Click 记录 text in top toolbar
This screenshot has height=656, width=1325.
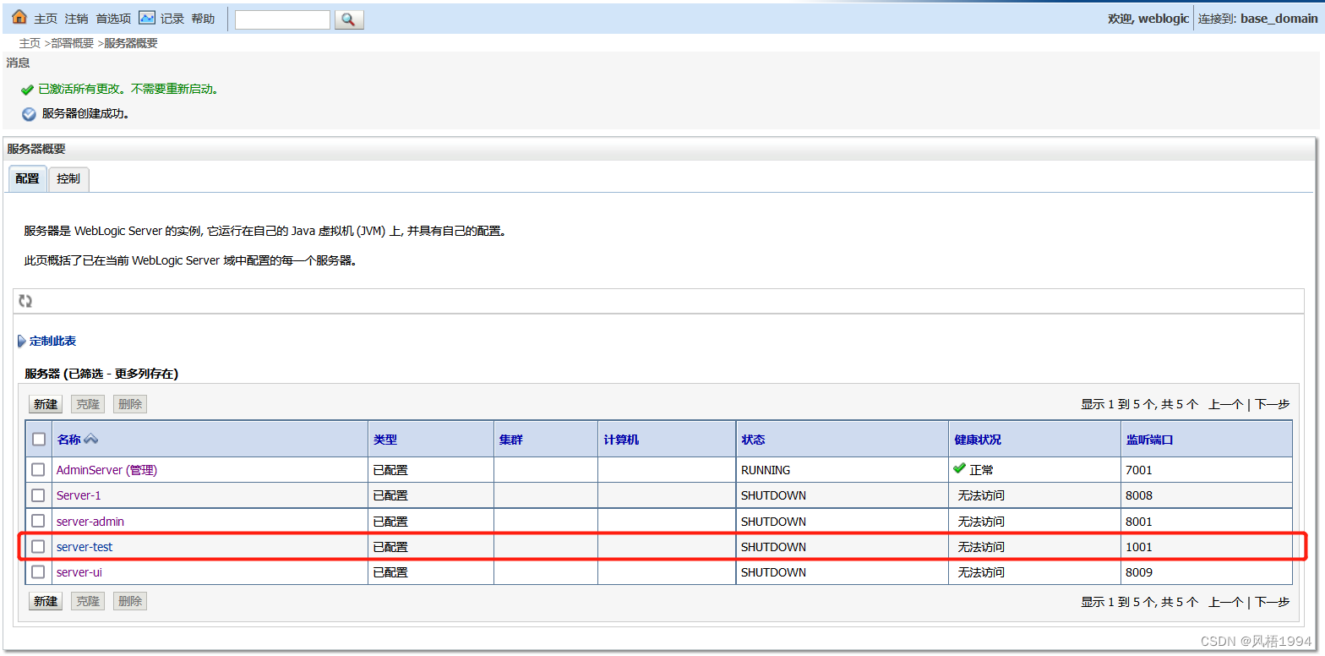(x=172, y=19)
